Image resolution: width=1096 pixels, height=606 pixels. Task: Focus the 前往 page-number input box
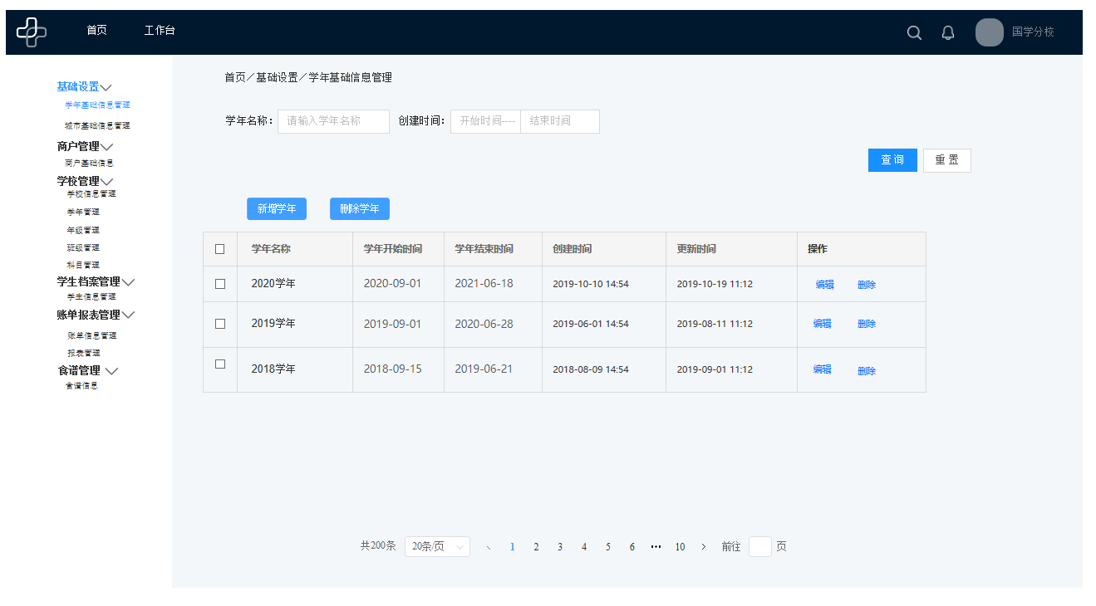[760, 547]
